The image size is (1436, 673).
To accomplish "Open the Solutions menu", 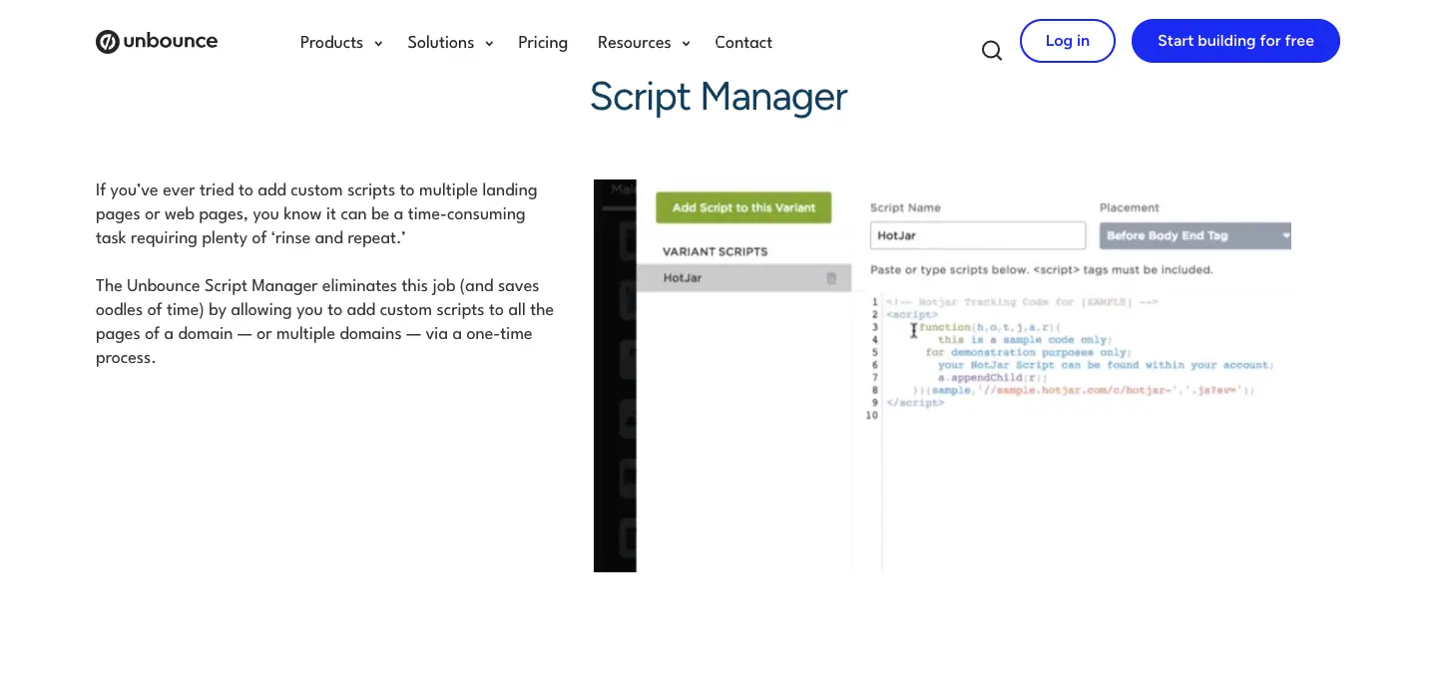I will [440, 43].
